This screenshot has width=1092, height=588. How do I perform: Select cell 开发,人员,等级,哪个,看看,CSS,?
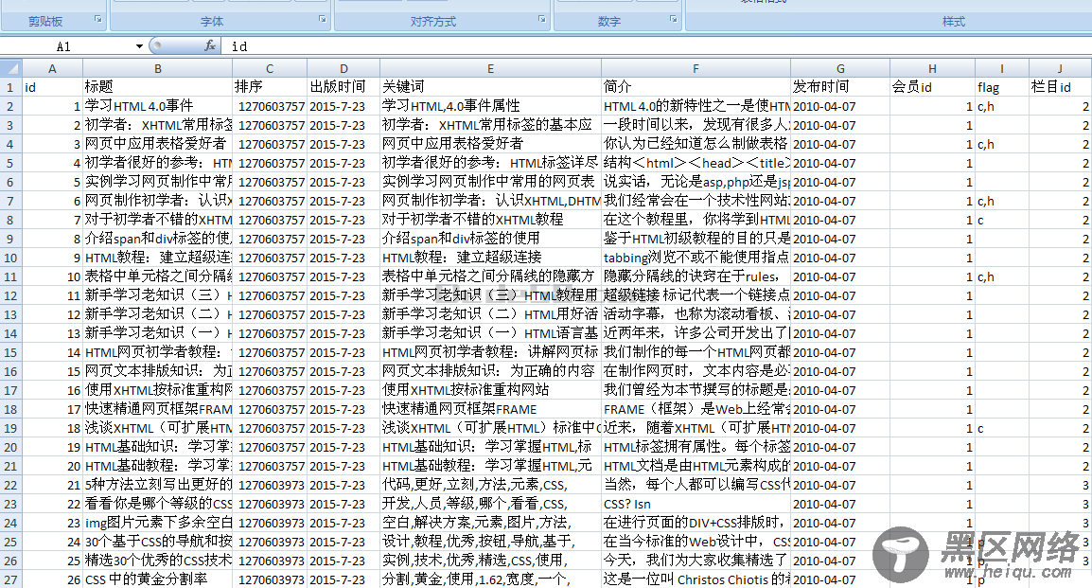[x=490, y=504]
